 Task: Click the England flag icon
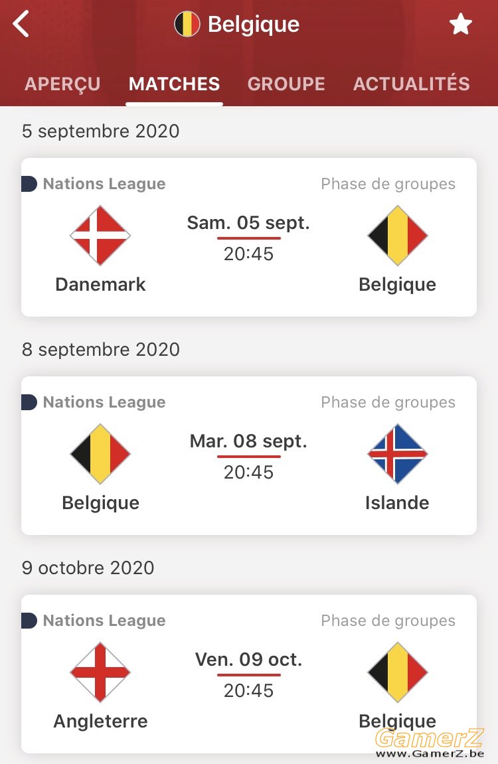pos(100,672)
